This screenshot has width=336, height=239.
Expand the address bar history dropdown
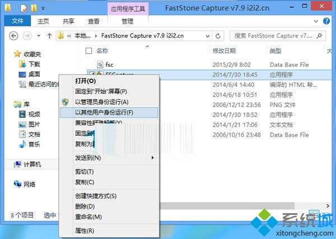click(x=207, y=36)
